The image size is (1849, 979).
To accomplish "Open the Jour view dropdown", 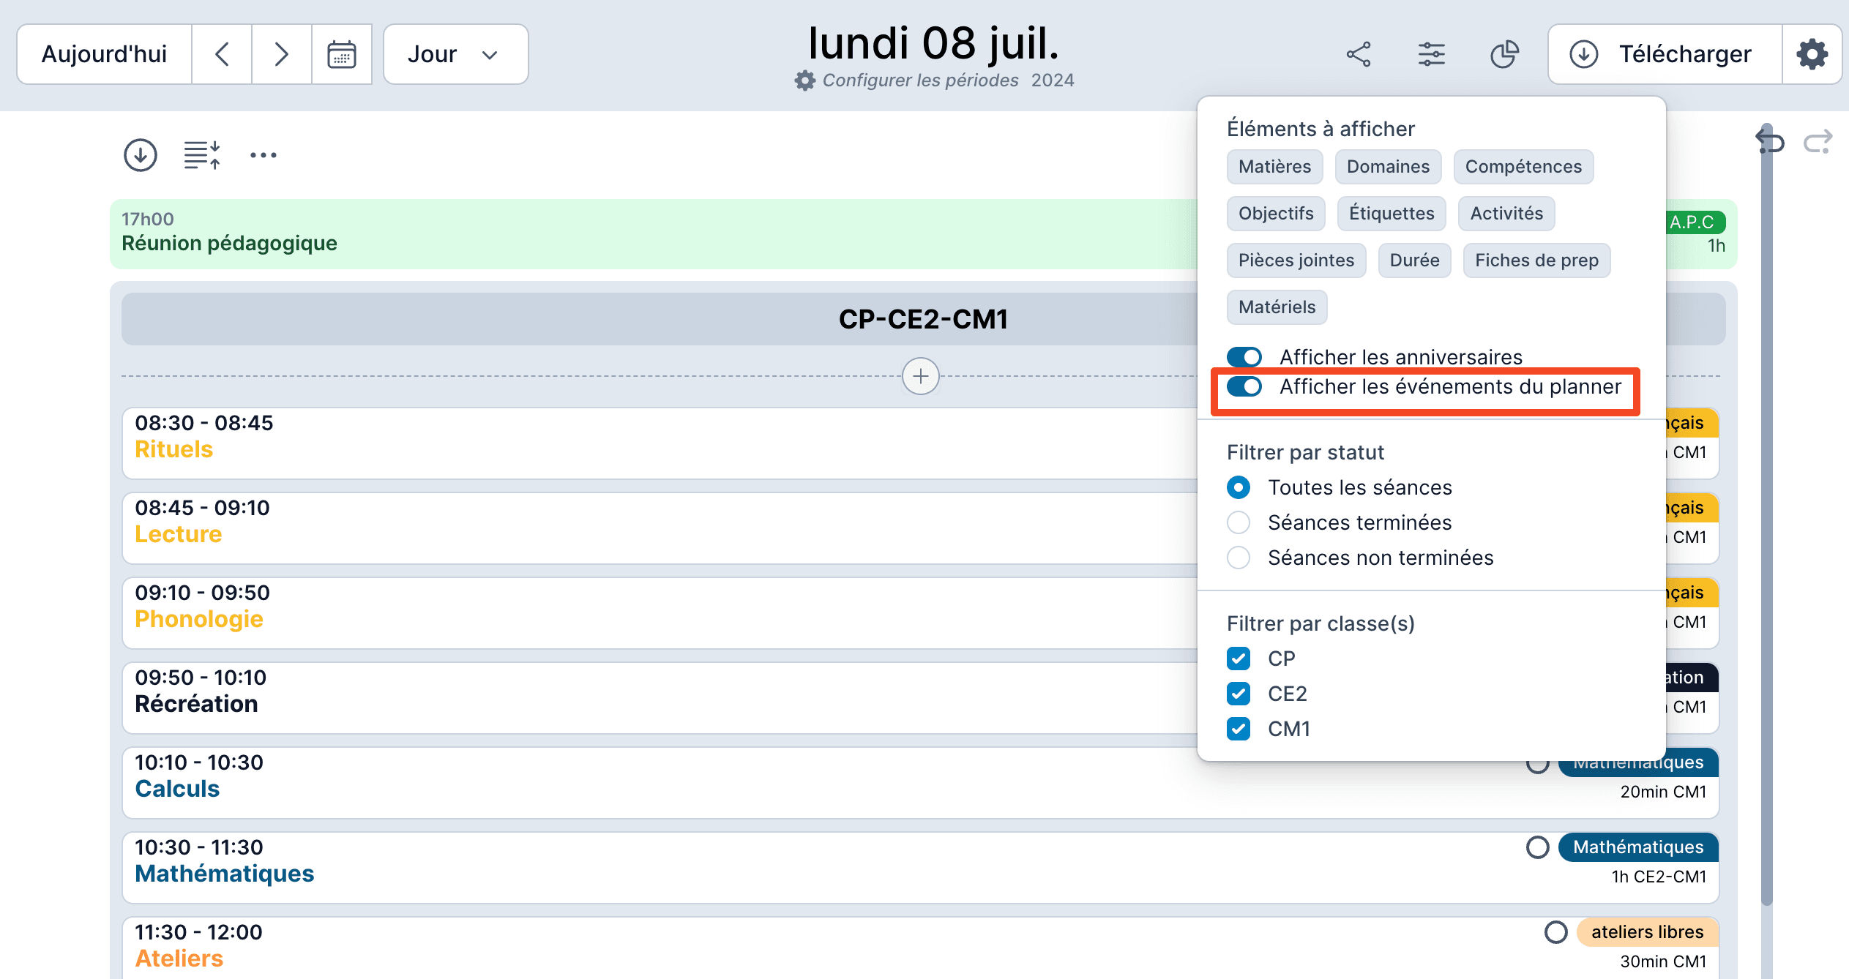I will click(x=455, y=54).
